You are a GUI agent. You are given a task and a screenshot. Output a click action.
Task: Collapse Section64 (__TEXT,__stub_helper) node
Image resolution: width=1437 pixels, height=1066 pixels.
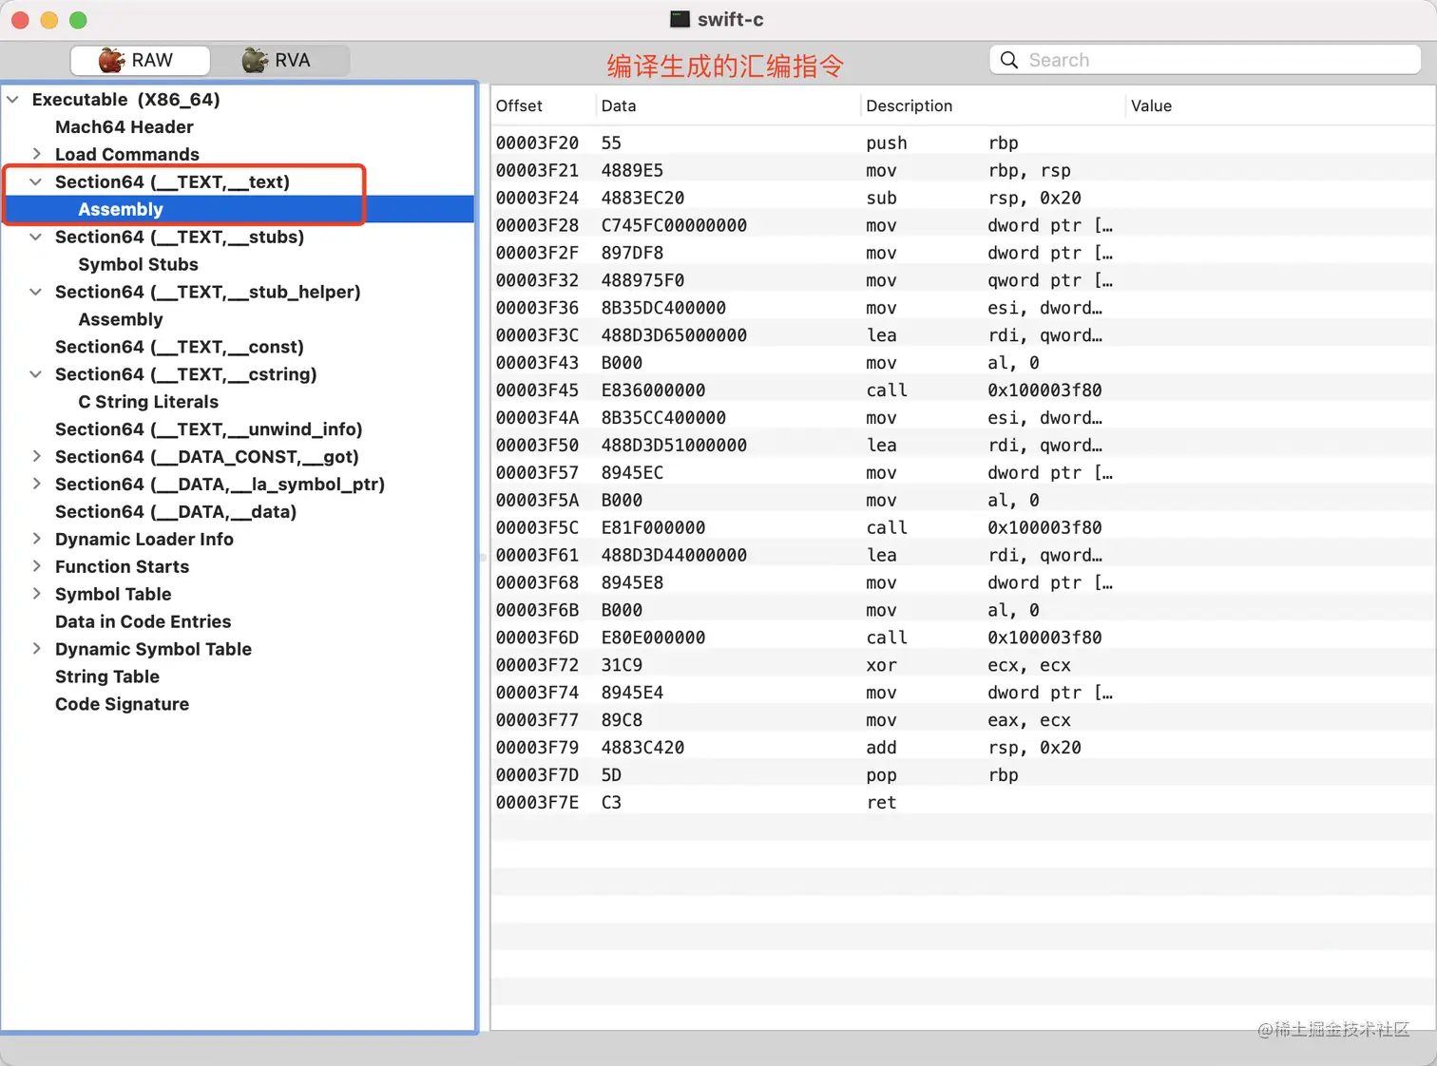click(36, 292)
